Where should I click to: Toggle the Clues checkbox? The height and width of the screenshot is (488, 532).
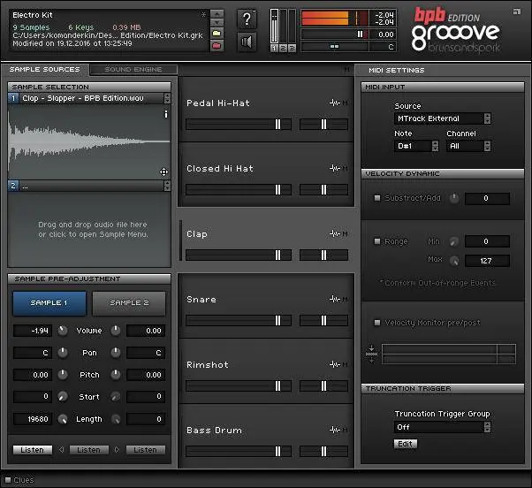click(8, 480)
